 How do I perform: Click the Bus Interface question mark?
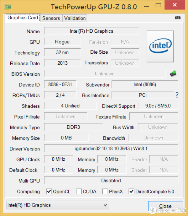pyautogui.click(x=177, y=95)
